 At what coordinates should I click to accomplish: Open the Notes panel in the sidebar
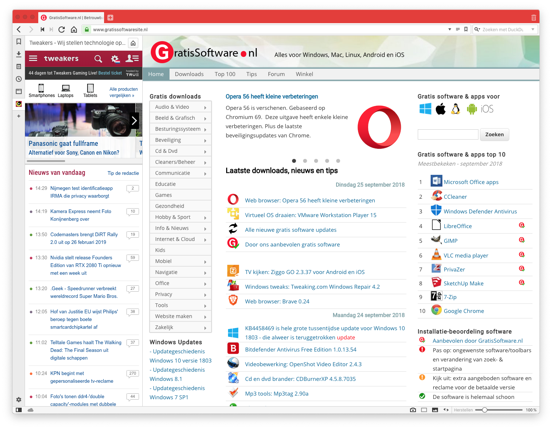coord(19,66)
